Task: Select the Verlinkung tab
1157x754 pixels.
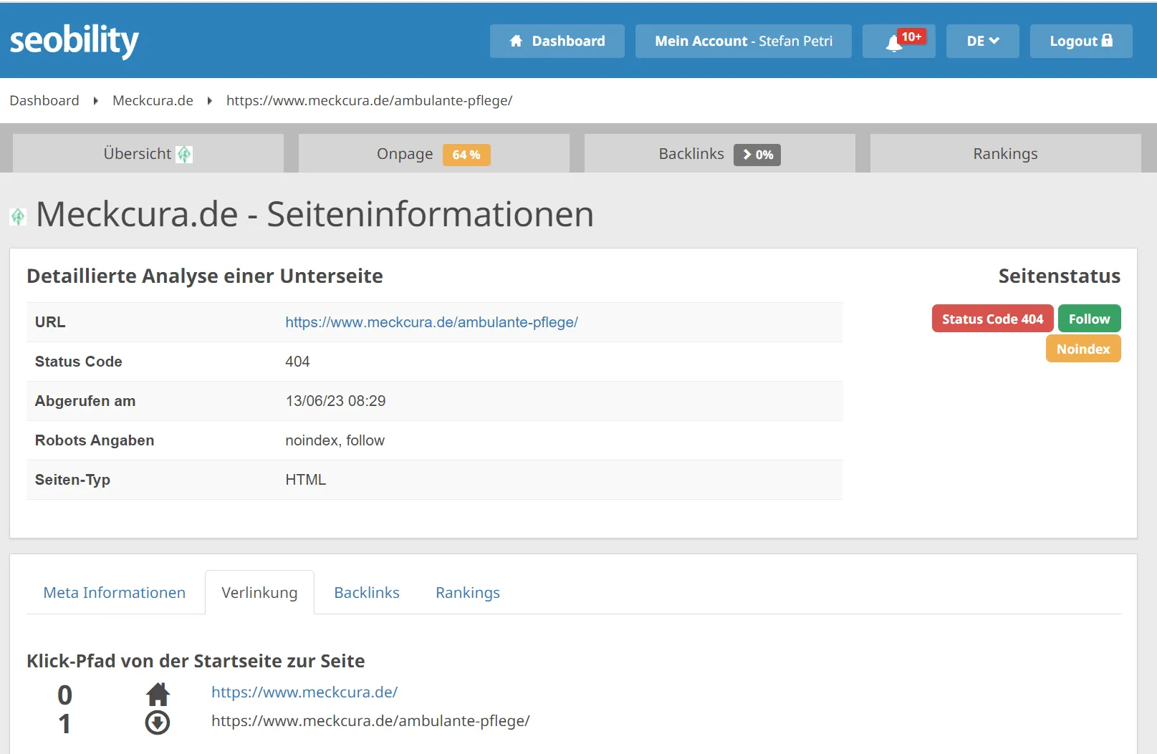Action: (259, 592)
